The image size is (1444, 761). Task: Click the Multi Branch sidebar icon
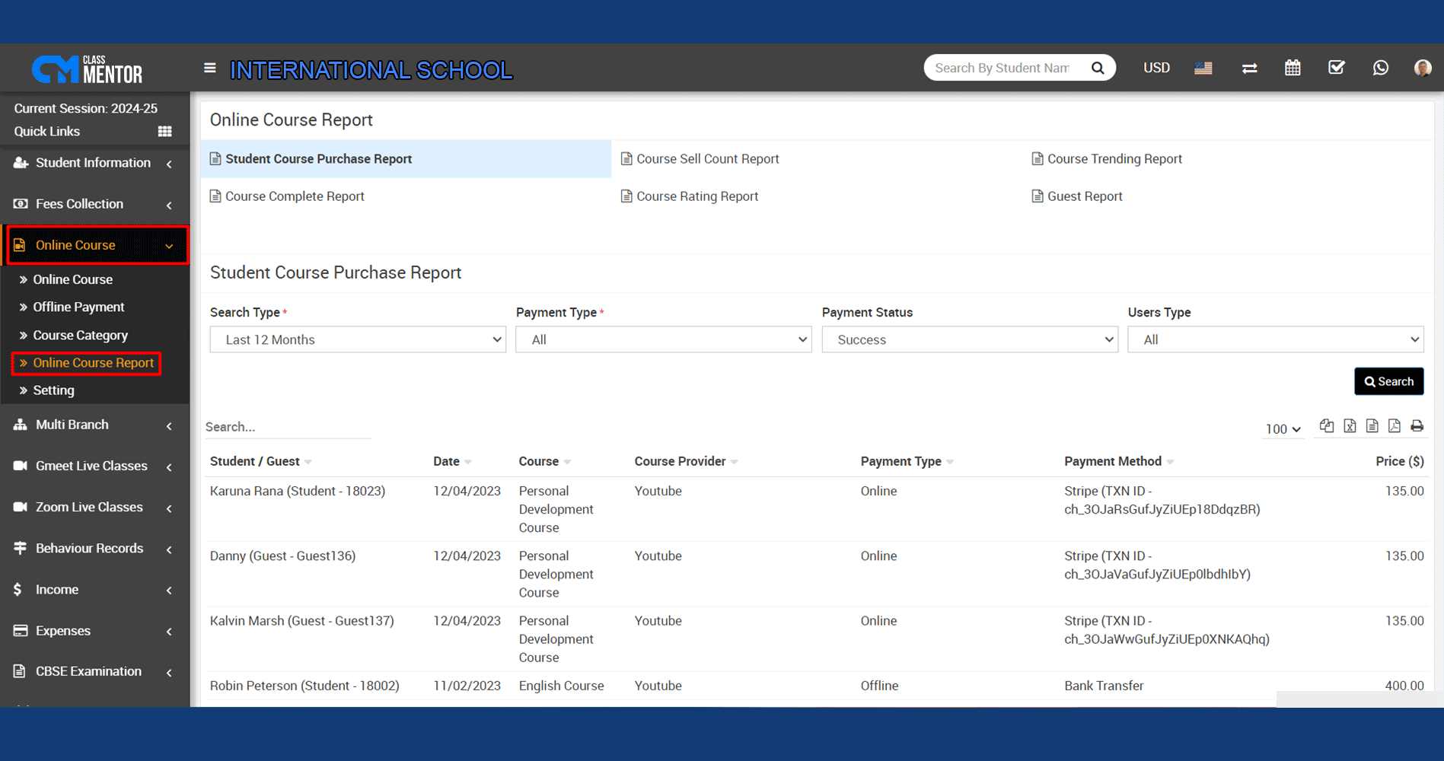21,425
